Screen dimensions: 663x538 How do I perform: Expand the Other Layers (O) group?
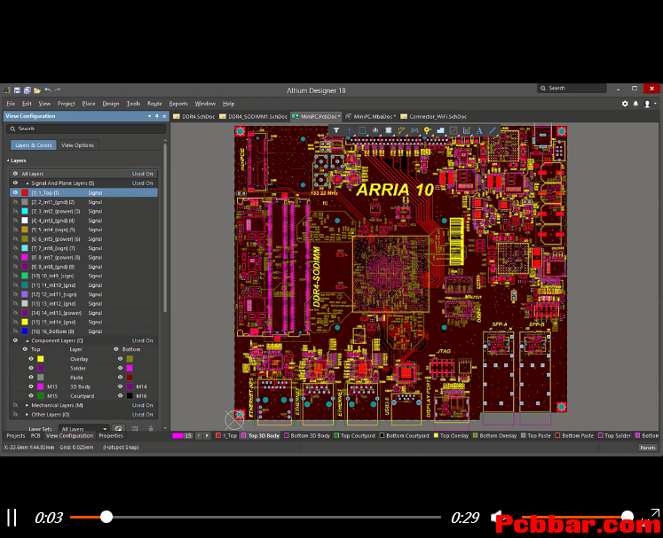27,414
